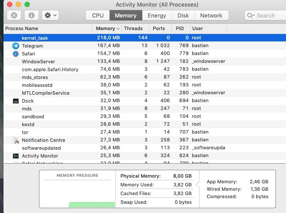
Task: Select the Safari process name
Action: [28, 54]
